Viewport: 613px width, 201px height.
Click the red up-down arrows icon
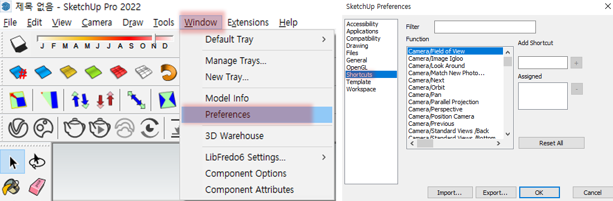coord(105,100)
